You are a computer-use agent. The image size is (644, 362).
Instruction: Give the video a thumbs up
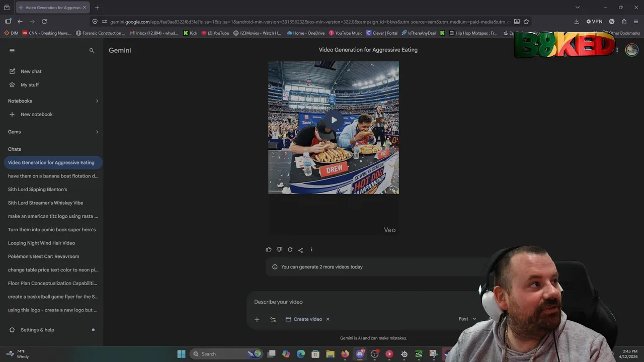(269, 249)
